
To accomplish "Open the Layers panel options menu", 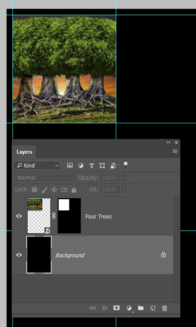I will [x=175, y=151].
